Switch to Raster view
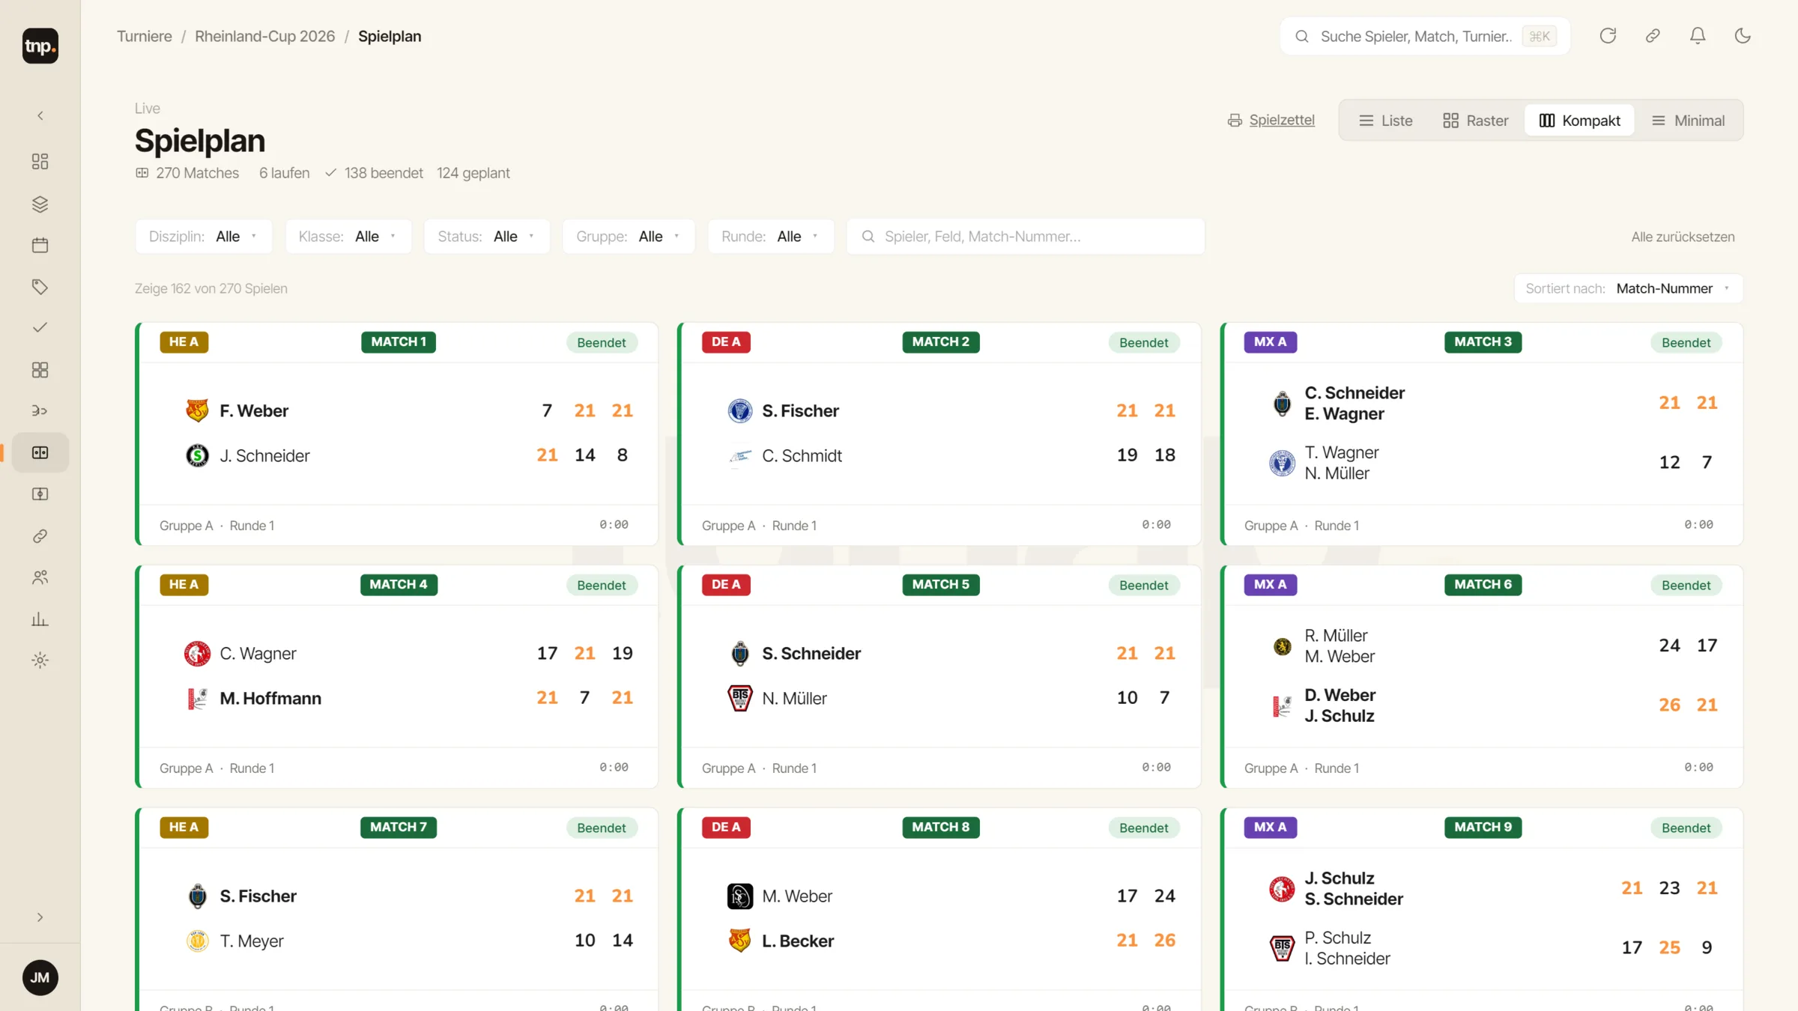Screen dimensions: 1798x1011 coord(1475,121)
